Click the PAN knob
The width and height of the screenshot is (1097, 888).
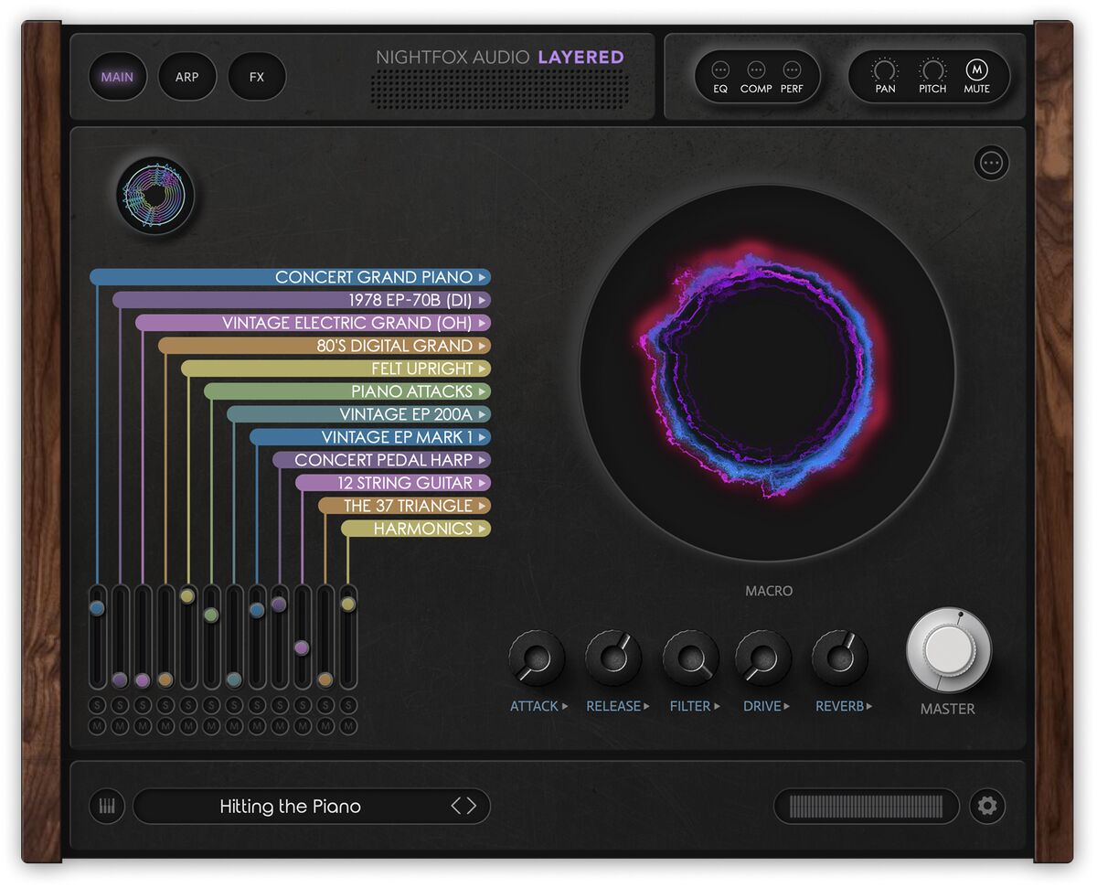tap(885, 70)
